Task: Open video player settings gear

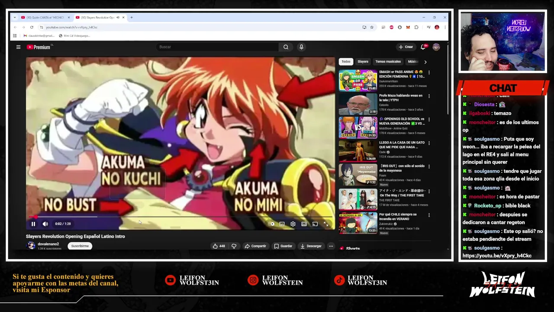Action: point(293,224)
